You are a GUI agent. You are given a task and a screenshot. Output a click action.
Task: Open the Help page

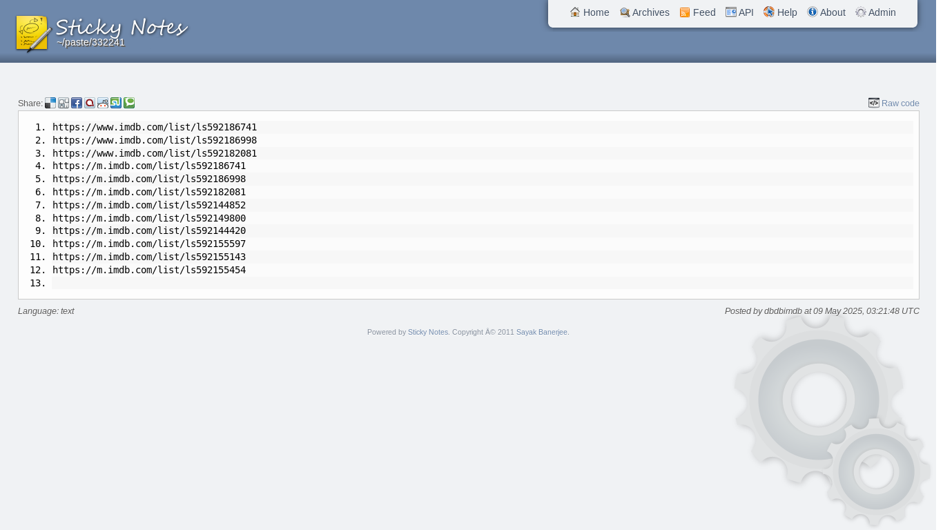pos(781,12)
